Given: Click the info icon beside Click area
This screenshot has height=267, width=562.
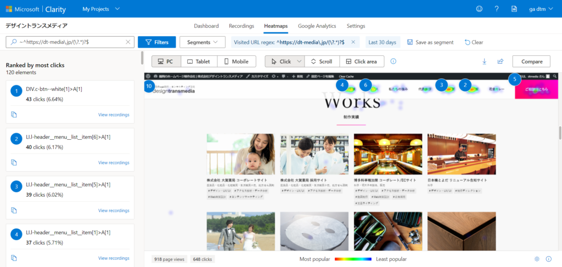Looking at the screenshot, I should coord(393,61).
